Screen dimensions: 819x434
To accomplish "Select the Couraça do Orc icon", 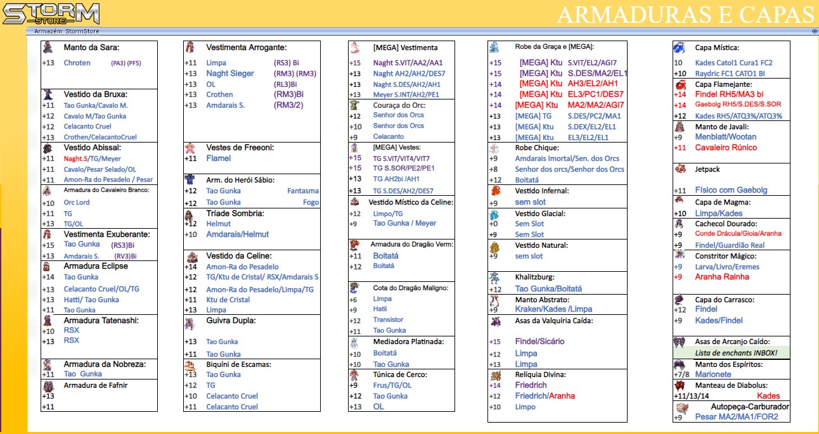I will [355, 105].
